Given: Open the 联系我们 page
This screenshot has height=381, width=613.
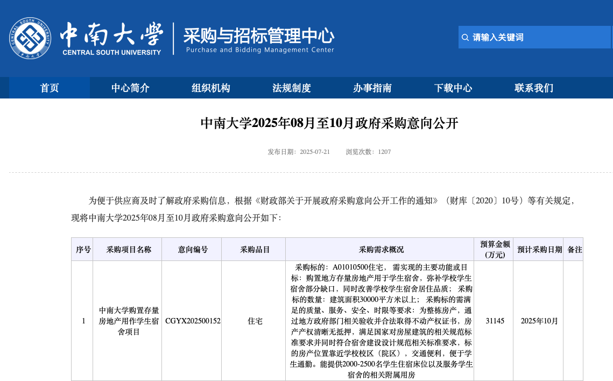Looking at the screenshot, I should pos(534,88).
